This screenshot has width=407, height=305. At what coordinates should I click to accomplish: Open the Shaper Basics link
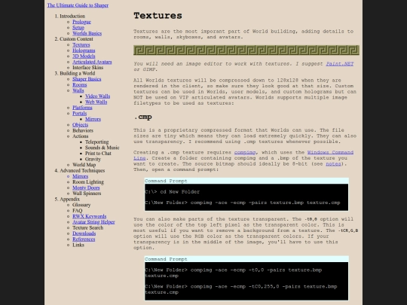[87, 79]
